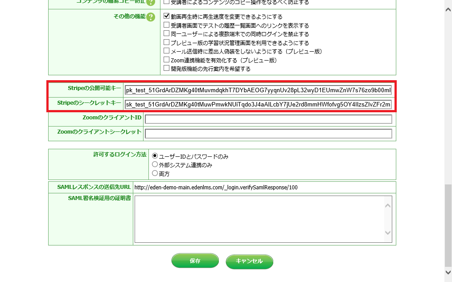The image size is (452, 282).
Task: Enable Zoom連携機能を有効化する checkbox
Action: pos(166,60)
